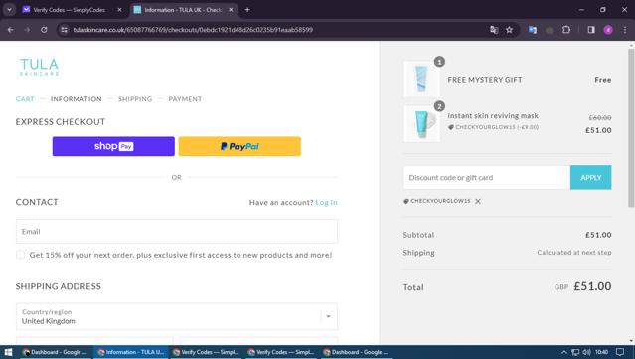Open the browser side panel icon
Screen dimensions: 635x359
pyautogui.click(x=591, y=30)
